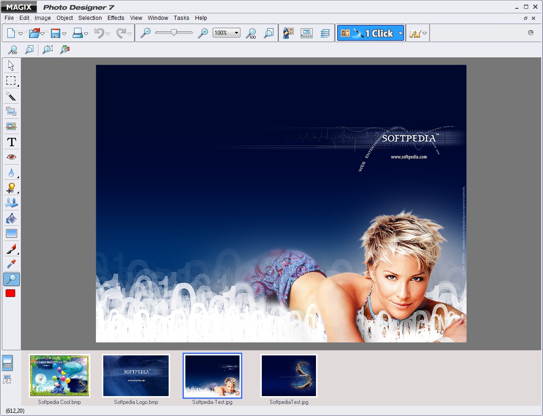This screenshot has width=543, height=416.
Task: Select the SoftpediaTest.jpg thumbnail with S
Action: [289, 376]
